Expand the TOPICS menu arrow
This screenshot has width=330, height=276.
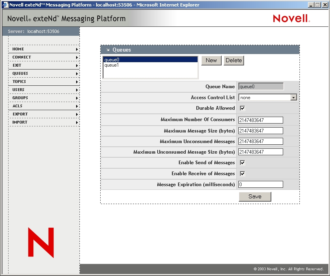(77, 82)
